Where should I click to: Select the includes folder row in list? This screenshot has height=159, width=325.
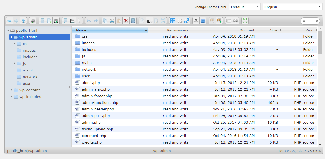point(195,49)
